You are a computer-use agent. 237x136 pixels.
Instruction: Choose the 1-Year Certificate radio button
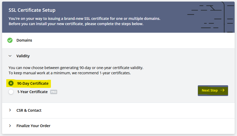(11, 92)
